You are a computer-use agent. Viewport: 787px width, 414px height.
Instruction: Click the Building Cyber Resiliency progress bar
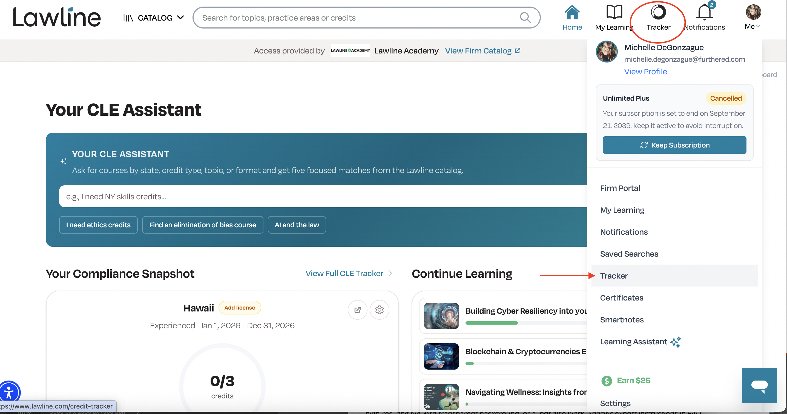[x=526, y=323]
